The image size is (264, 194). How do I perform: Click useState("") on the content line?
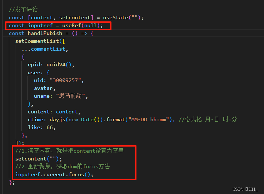click(x=122, y=17)
